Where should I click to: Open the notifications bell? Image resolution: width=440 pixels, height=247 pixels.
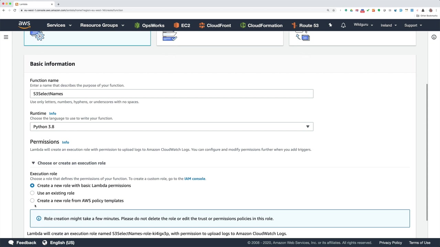pyautogui.click(x=343, y=25)
